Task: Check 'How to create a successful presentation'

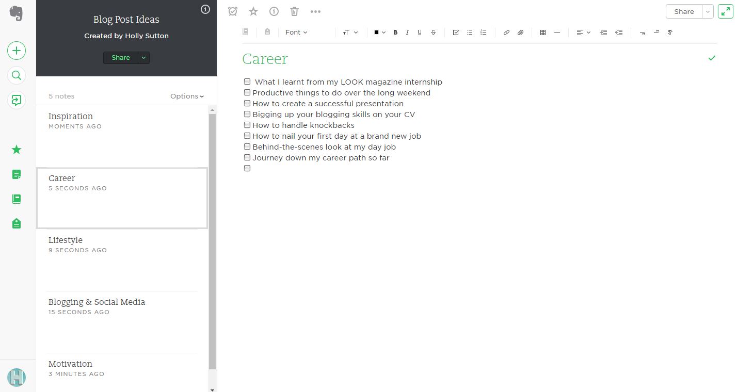Action: point(247,103)
